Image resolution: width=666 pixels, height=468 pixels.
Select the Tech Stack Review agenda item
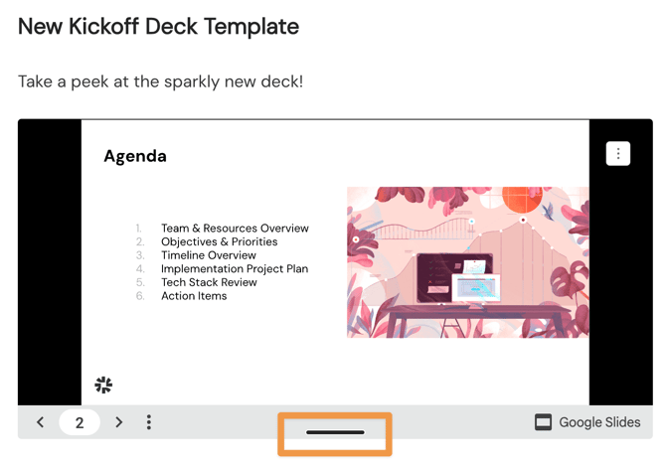[209, 282]
